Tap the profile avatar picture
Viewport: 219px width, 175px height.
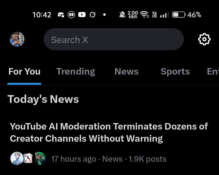click(17, 39)
